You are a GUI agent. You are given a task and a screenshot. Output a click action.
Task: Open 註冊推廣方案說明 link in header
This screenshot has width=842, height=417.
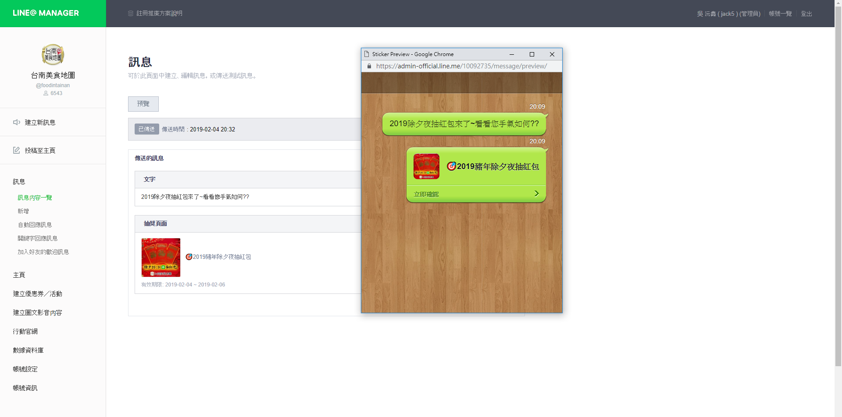(x=159, y=14)
